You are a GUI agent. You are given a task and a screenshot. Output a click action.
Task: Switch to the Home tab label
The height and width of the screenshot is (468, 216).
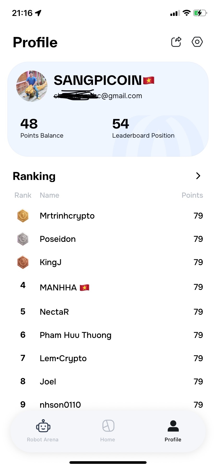108,440
